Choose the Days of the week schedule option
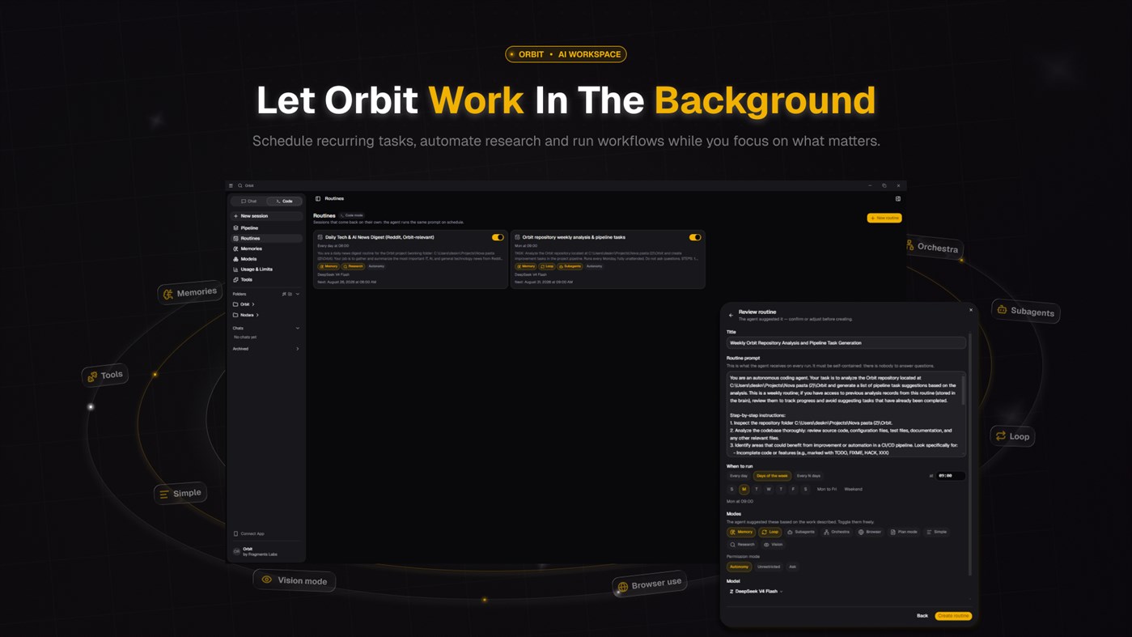The image size is (1132, 637). click(x=772, y=476)
